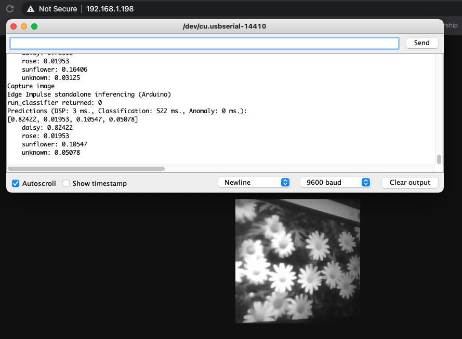Viewport: 462px width, 339px height.
Task: Open the 9600 baud rate selector
Action: click(x=335, y=182)
